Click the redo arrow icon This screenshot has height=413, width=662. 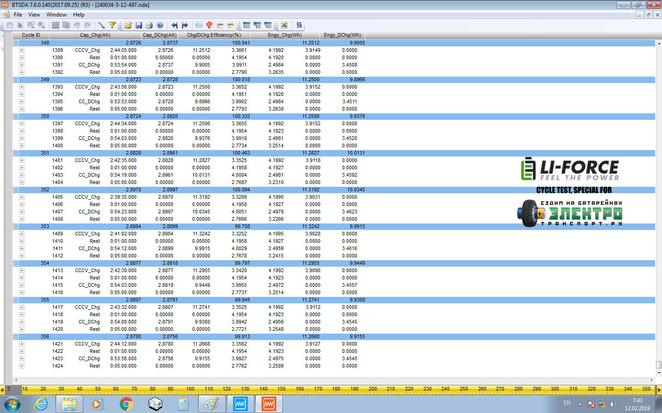[87, 25]
